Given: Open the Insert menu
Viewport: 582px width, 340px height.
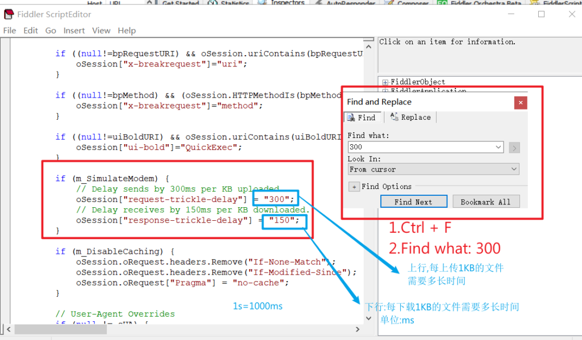Looking at the screenshot, I should (x=74, y=31).
